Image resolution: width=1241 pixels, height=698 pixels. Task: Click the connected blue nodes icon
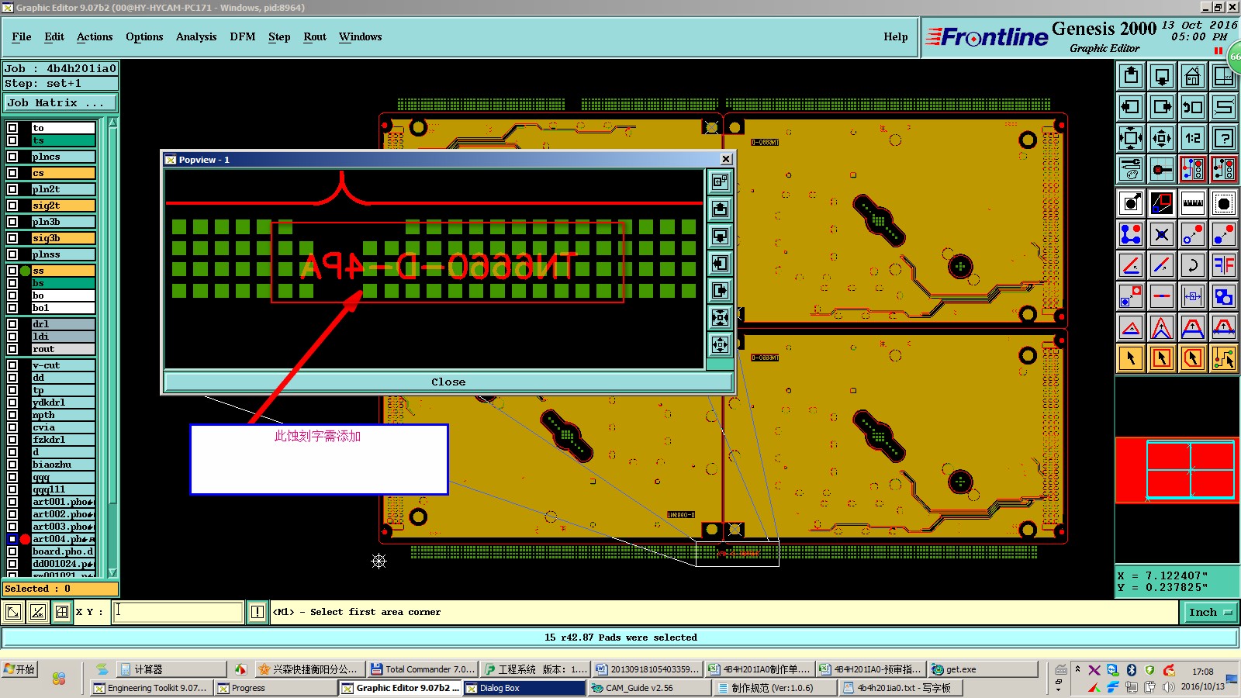coord(1131,234)
